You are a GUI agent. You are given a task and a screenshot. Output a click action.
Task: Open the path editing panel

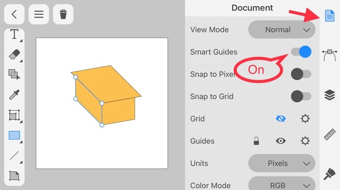point(330,54)
